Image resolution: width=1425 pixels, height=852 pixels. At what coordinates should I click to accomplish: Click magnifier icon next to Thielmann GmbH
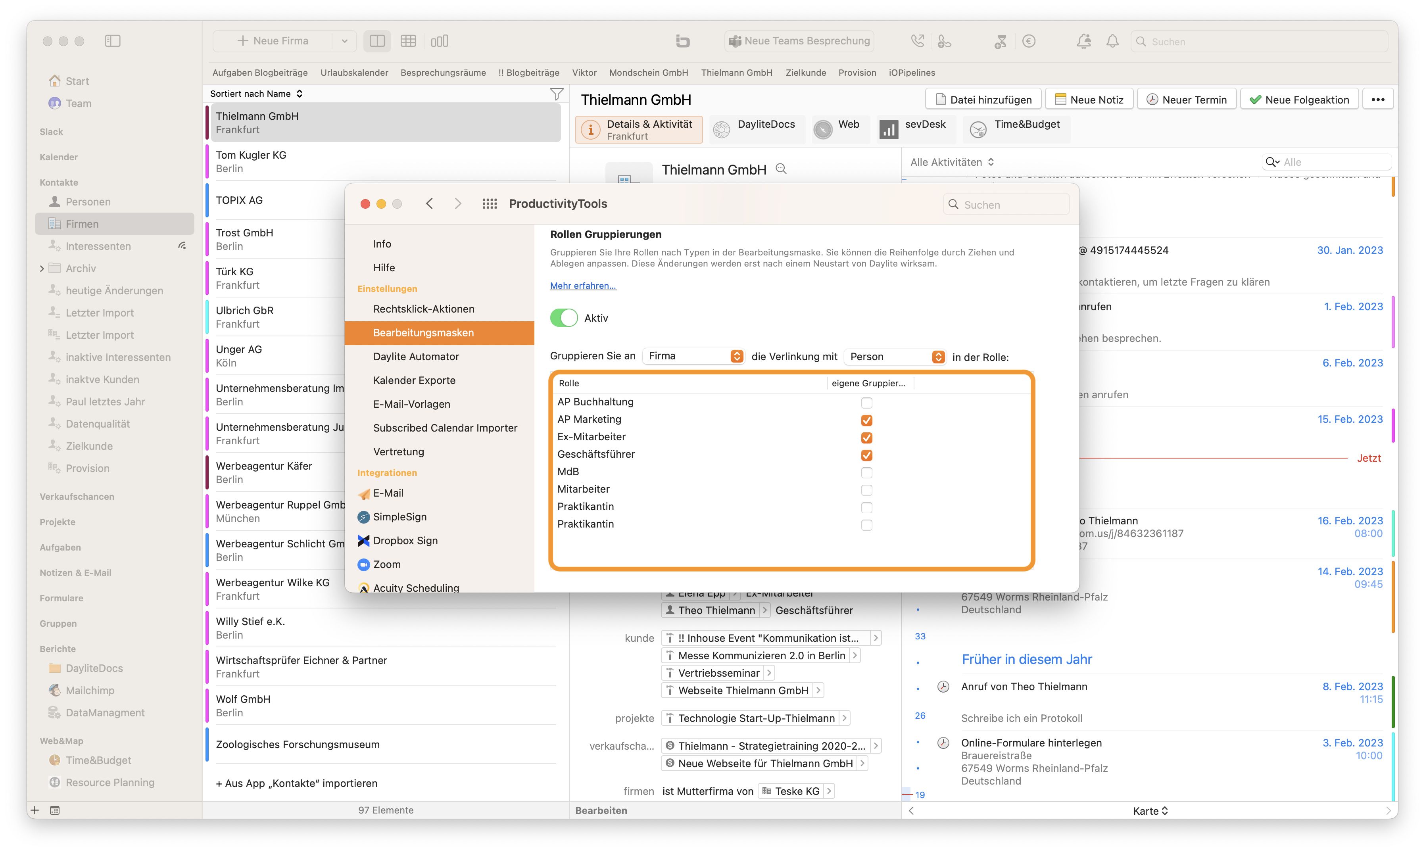pyautogui.click(x=781, y=169)
